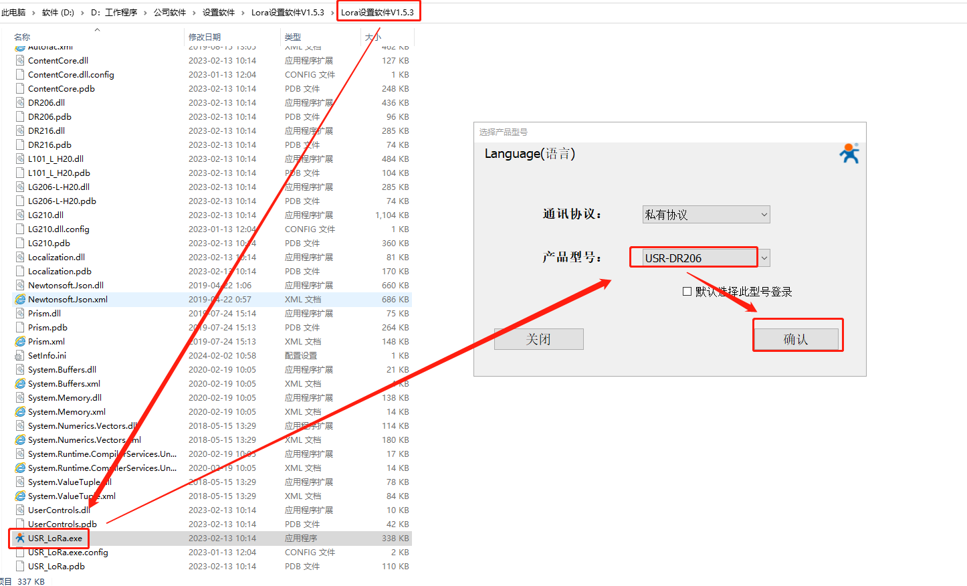Expand breadcrumb arrow after 软件 (D:)
The width and height of the screenshot is (967, 586).
[82, 13]
